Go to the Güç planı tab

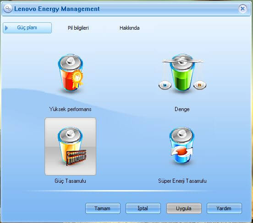(27, 28)
